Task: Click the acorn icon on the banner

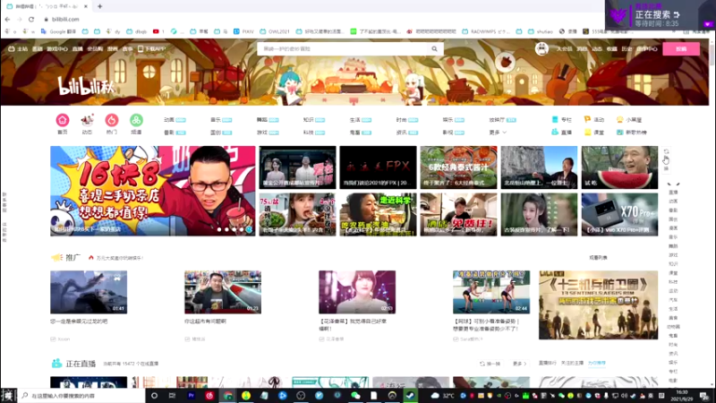Action: 505,63
